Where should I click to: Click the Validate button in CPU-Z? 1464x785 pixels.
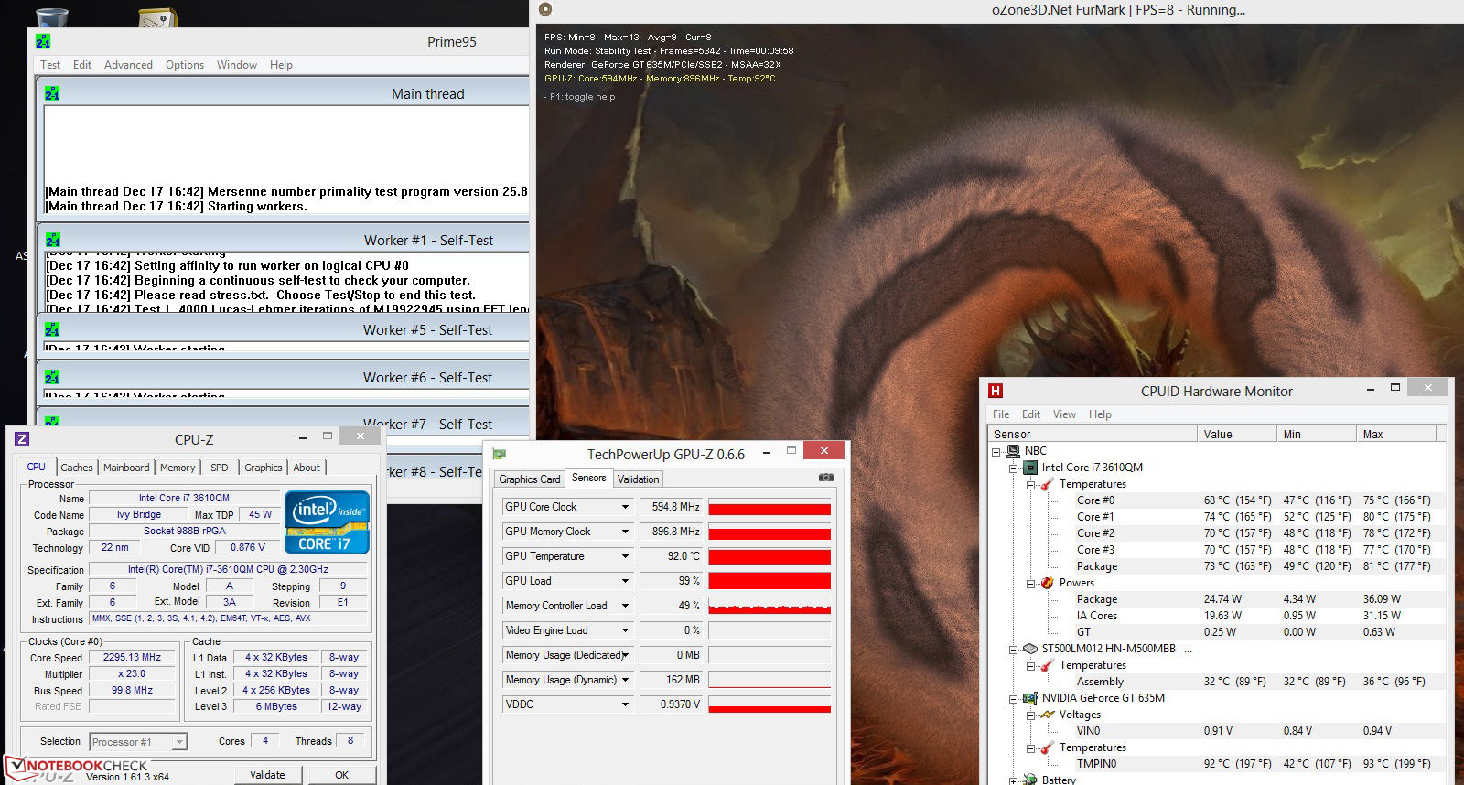coord(267,775)
